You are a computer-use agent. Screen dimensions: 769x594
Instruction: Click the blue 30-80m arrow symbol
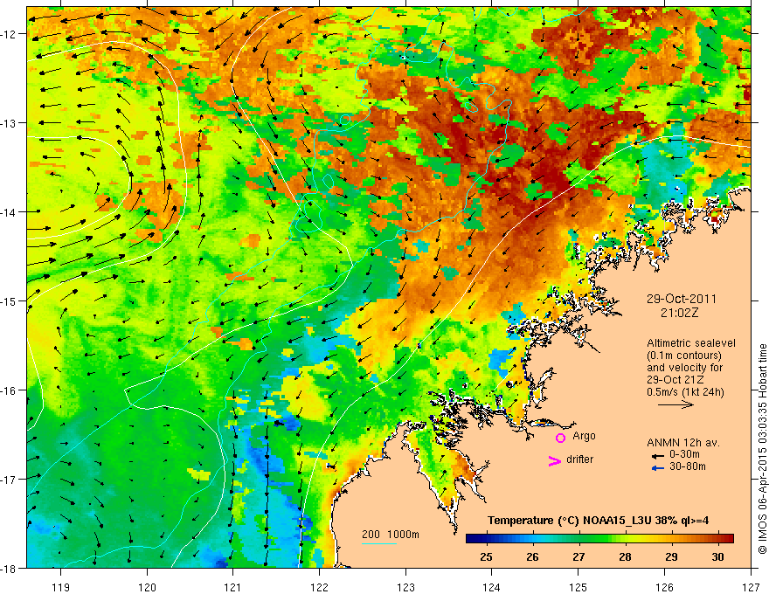[658, 468]
